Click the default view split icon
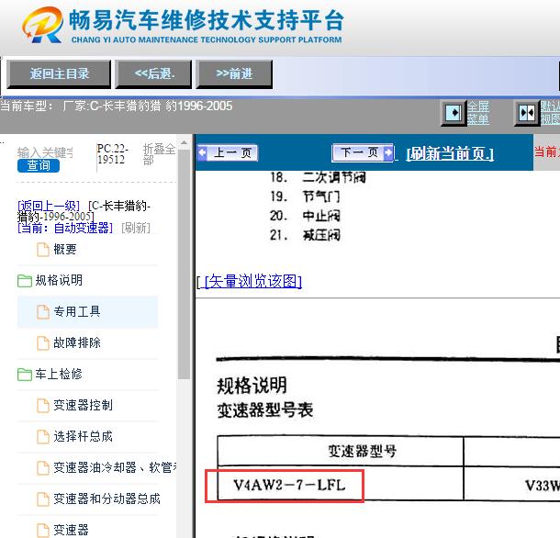 tap(527, 113)
